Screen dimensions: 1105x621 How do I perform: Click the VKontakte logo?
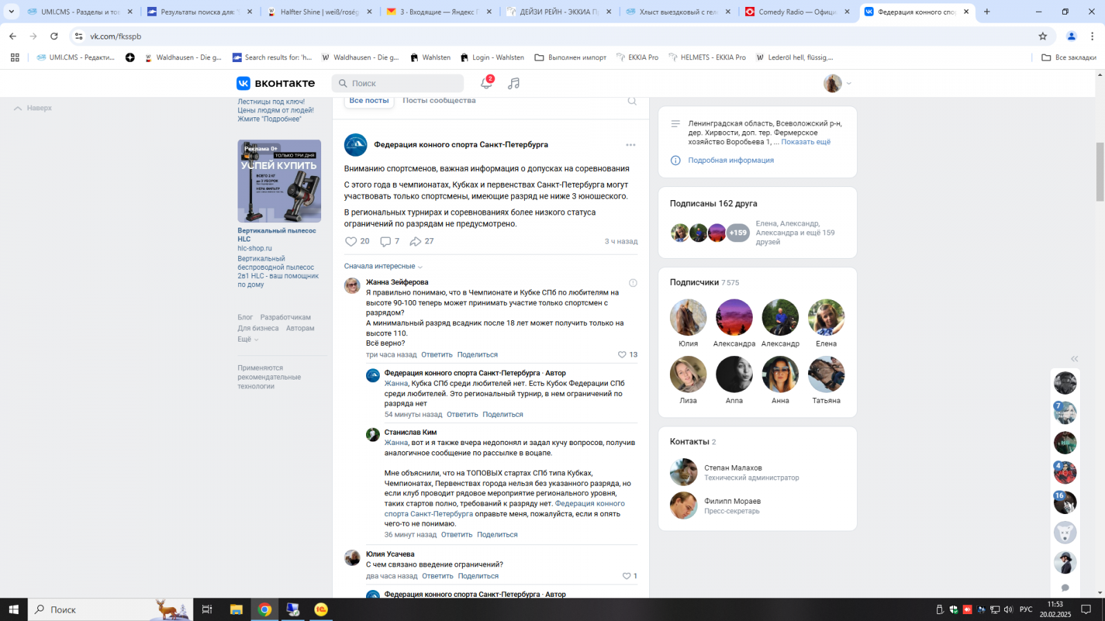click(x=276, y=83)
